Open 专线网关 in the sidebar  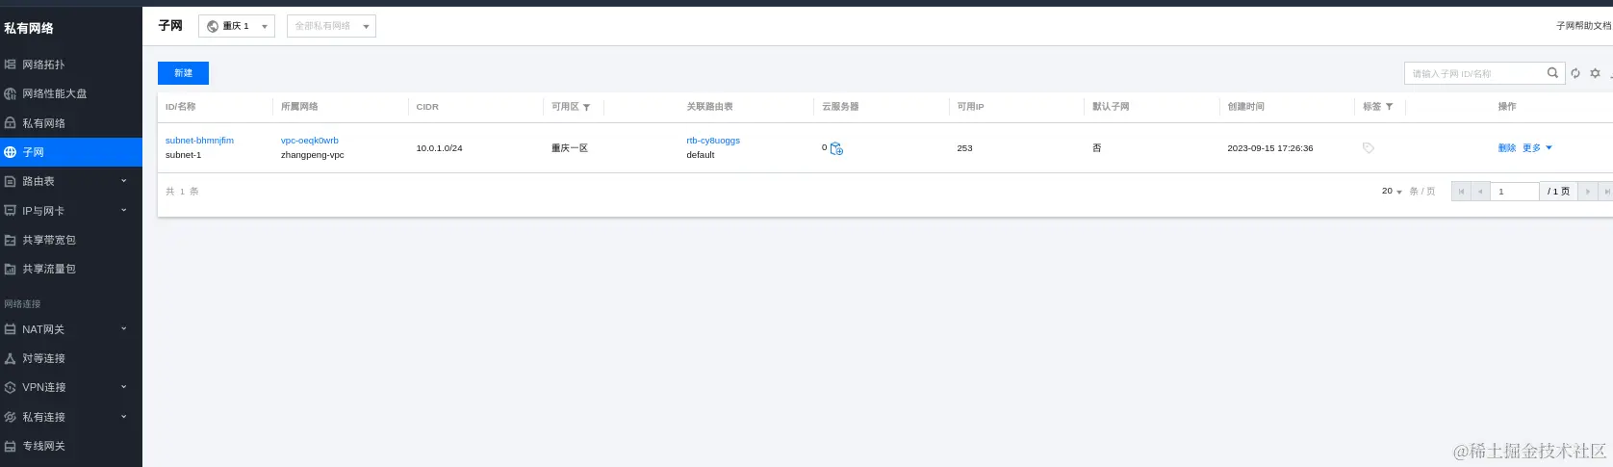pos(71,446)
